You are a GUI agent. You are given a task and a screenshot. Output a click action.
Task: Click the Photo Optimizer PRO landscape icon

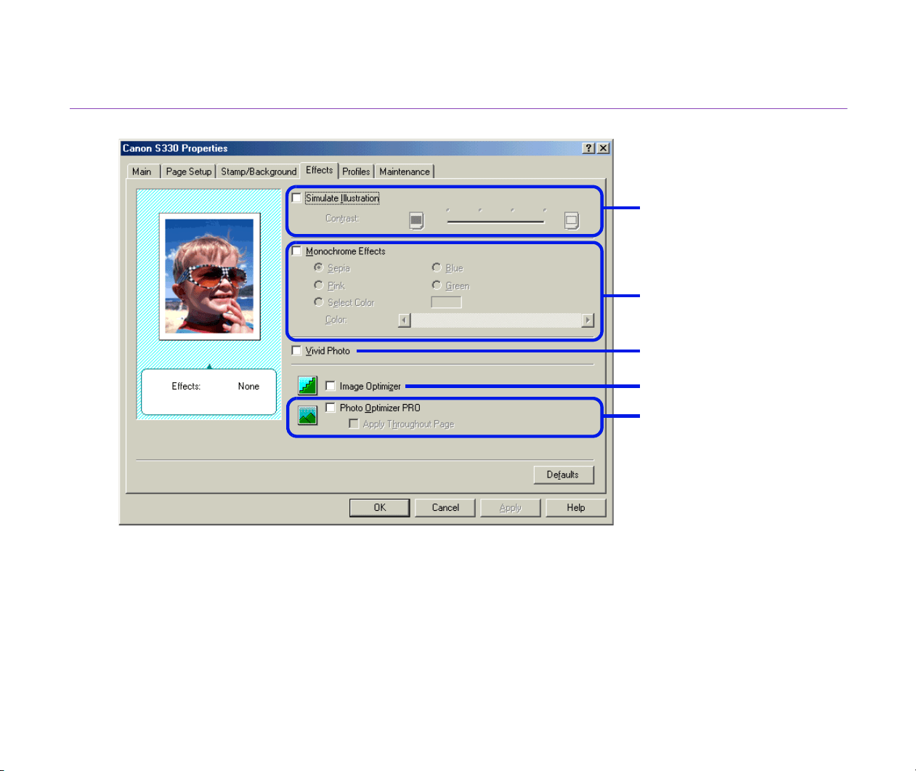pos(308,415)
